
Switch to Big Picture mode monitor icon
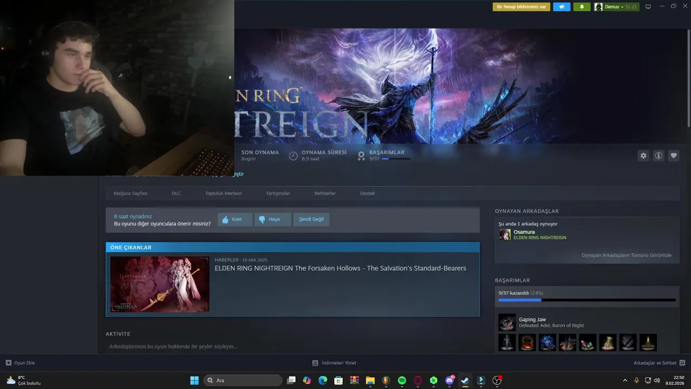click(648, 6)
